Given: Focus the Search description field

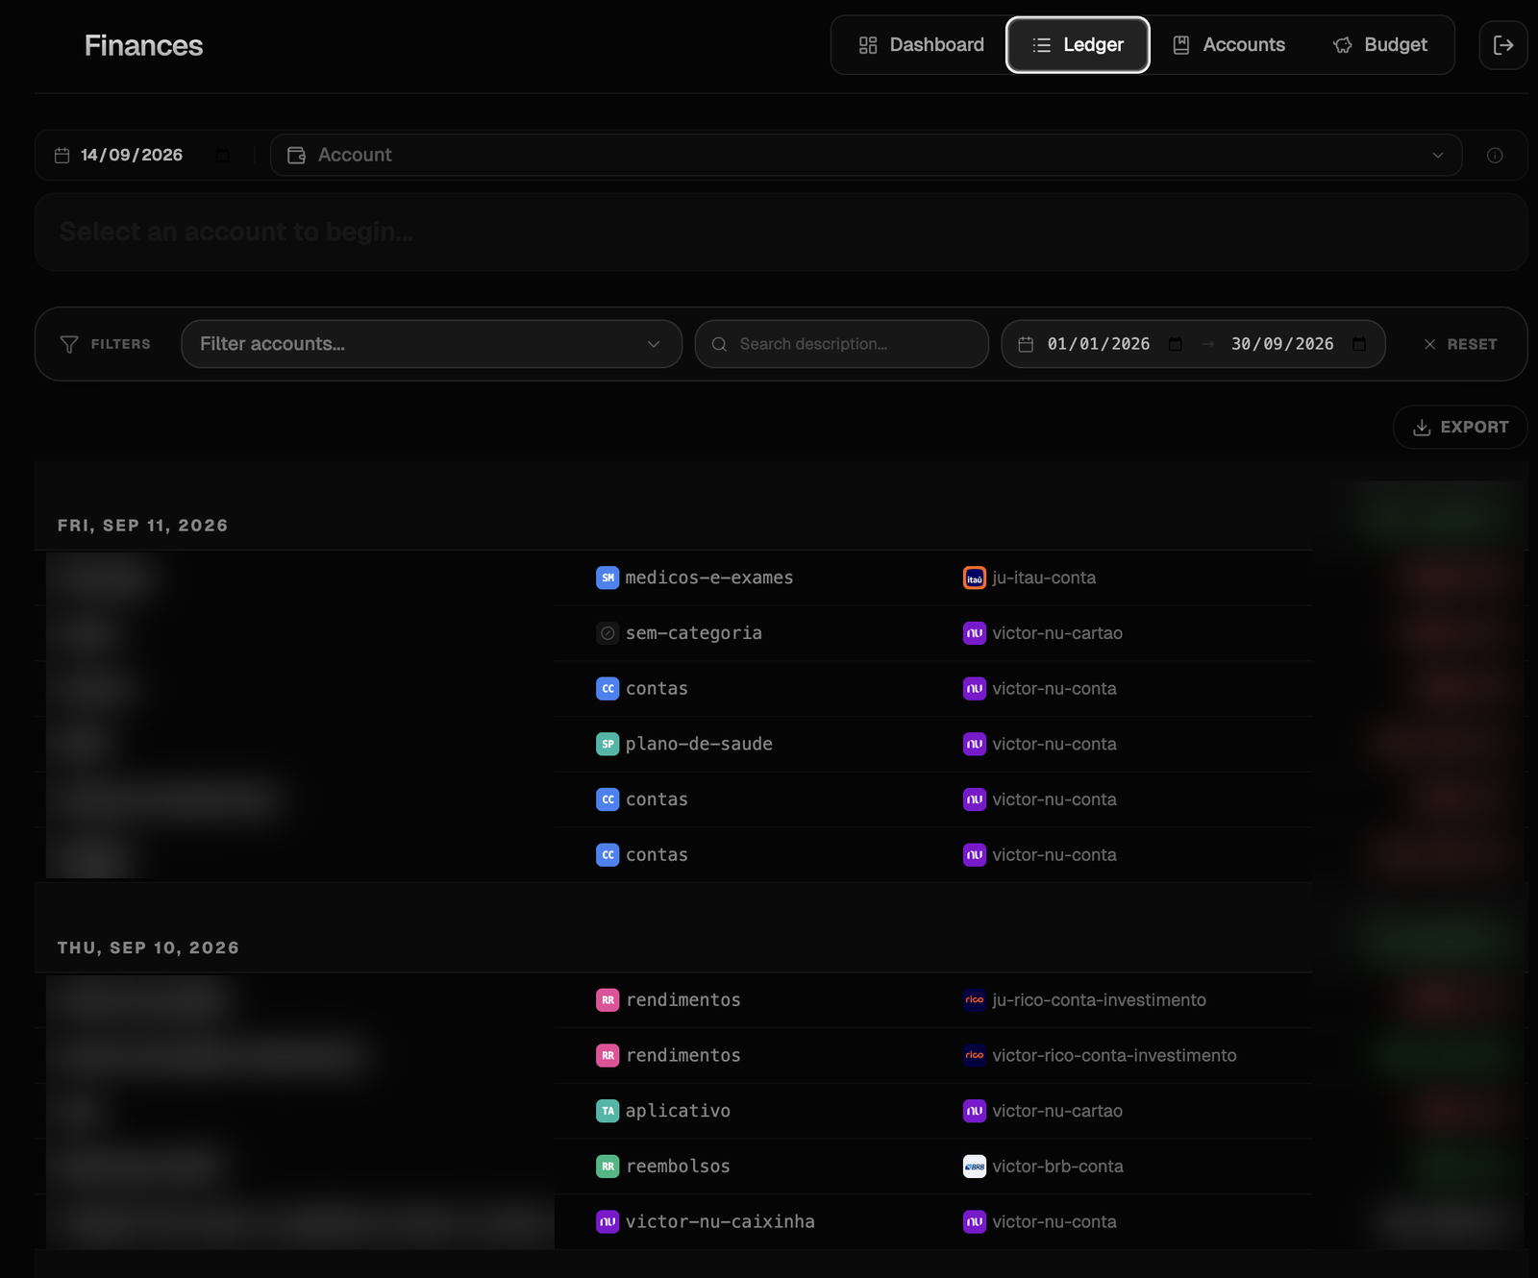Looking at the screenshot, I should 842,344.
